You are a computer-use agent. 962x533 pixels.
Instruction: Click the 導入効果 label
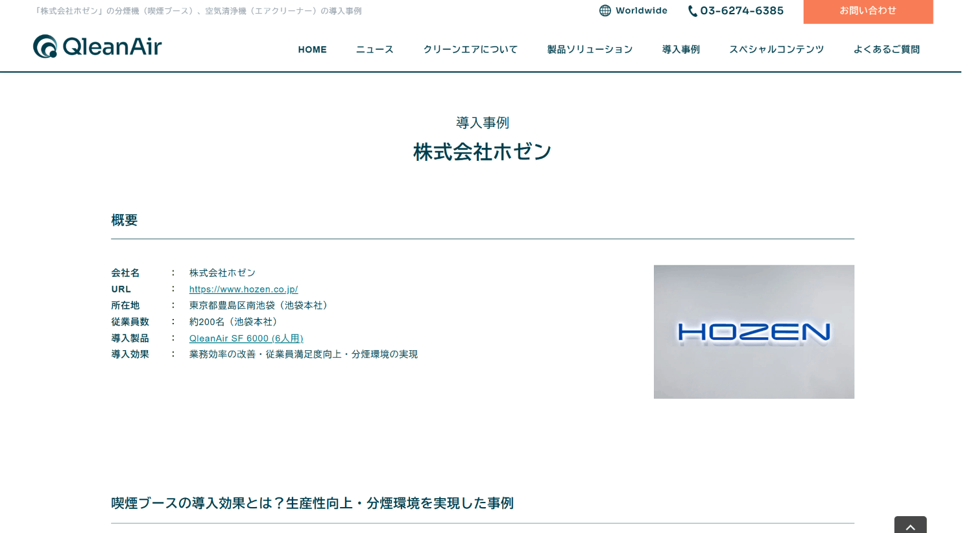coord(130,354)
